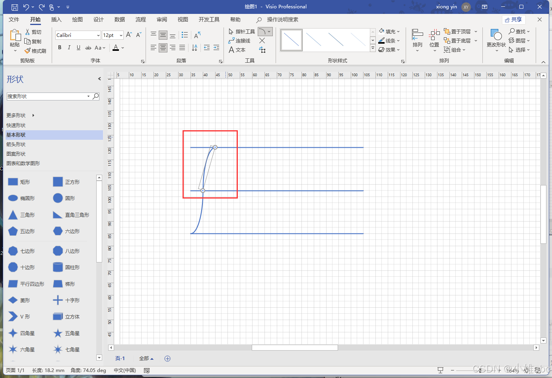Toggle Strikethrough formatting
This screenshot has width=552, height=378.
88,48
